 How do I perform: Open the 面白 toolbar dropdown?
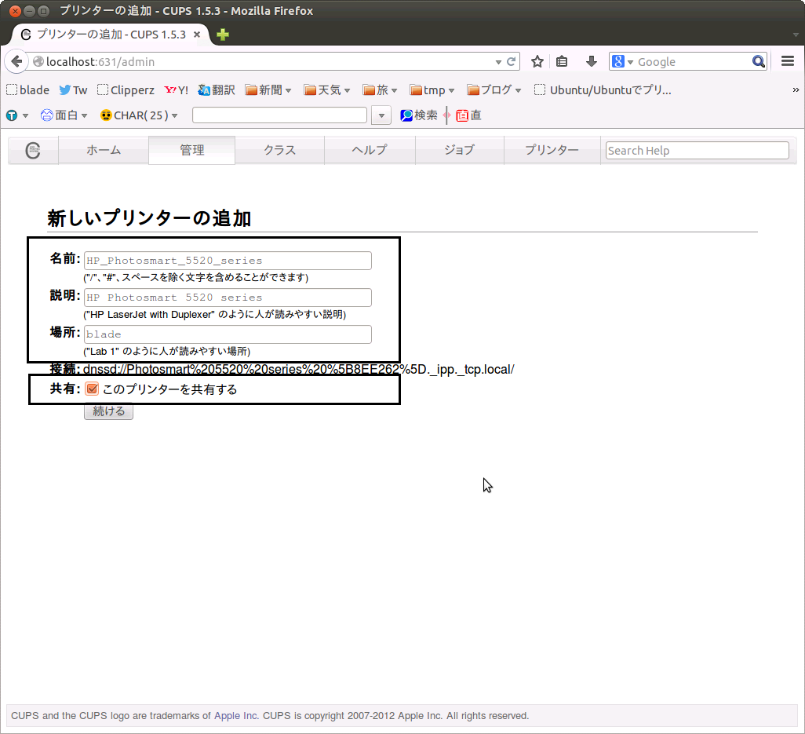(x=64, y=115)
